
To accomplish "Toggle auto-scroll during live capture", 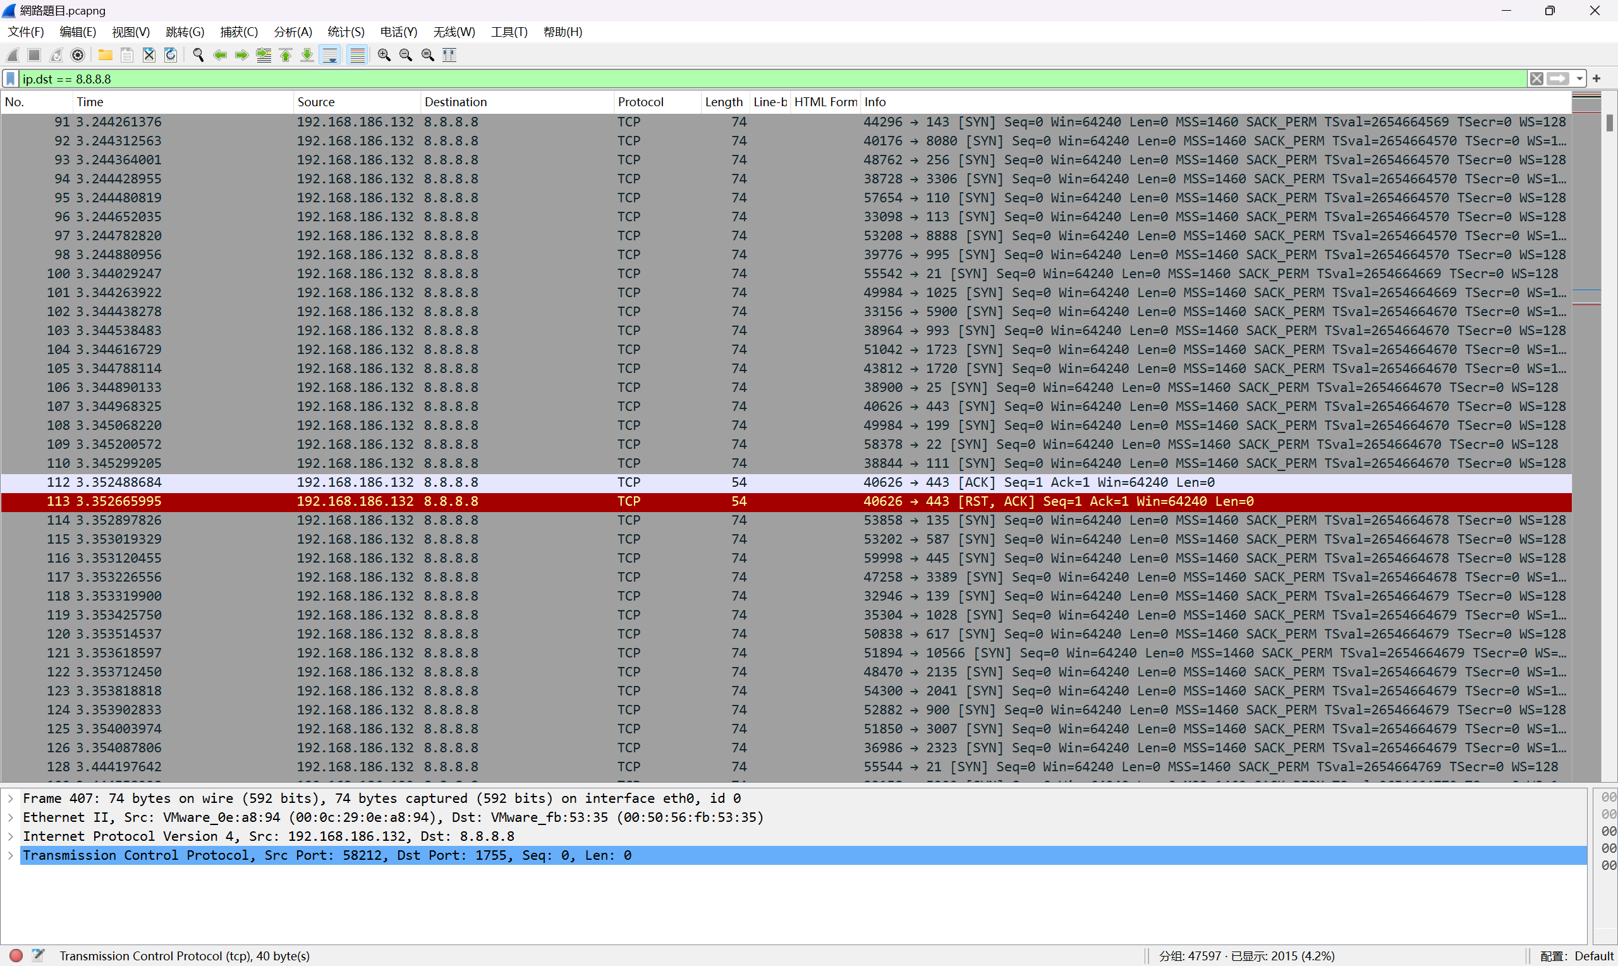I will pos(331,56).
